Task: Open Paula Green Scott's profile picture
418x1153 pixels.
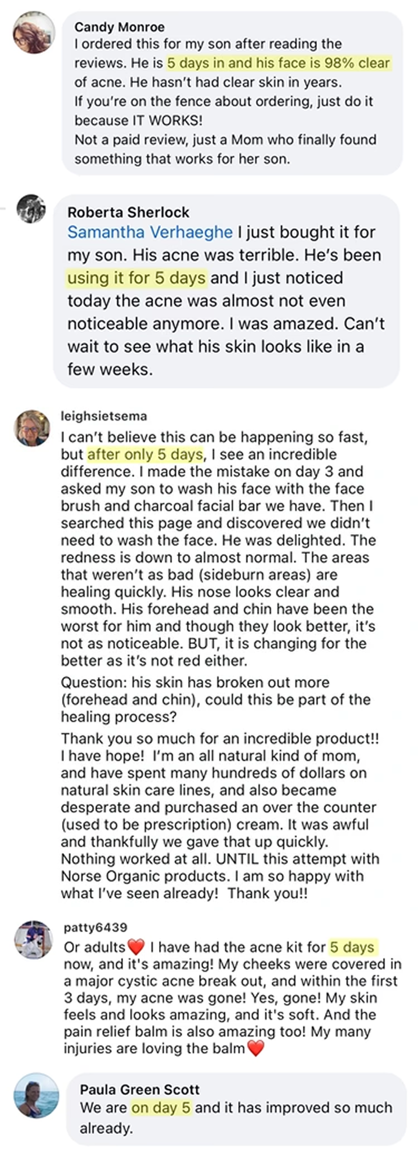Action: (x=37, y=1095)
